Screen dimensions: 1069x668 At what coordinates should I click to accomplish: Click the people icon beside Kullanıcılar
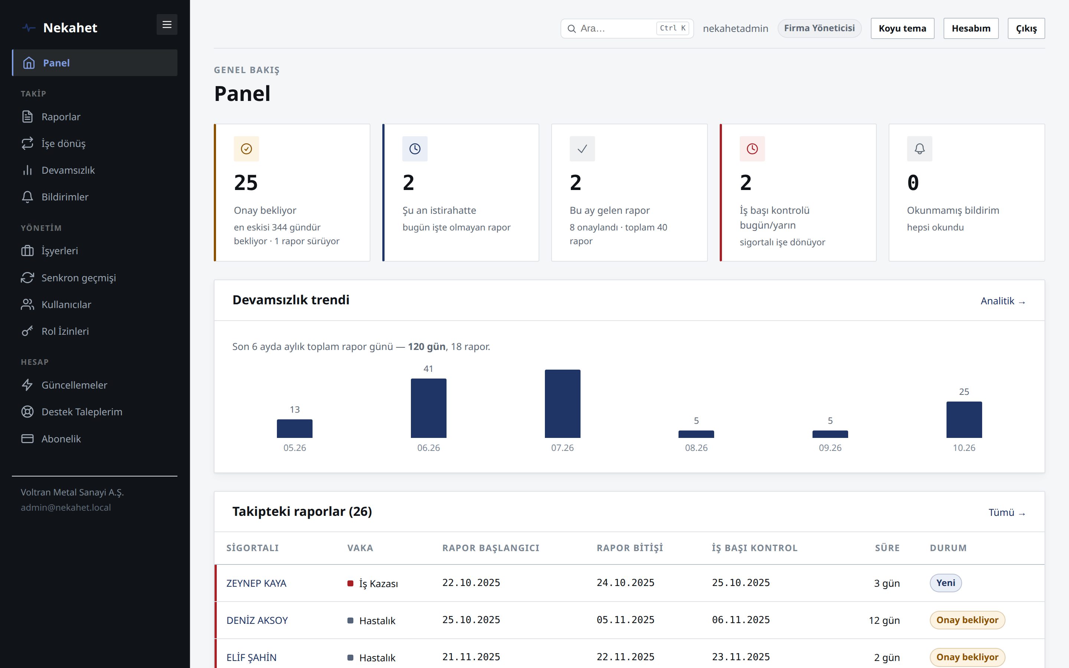[x=27, y=304]
